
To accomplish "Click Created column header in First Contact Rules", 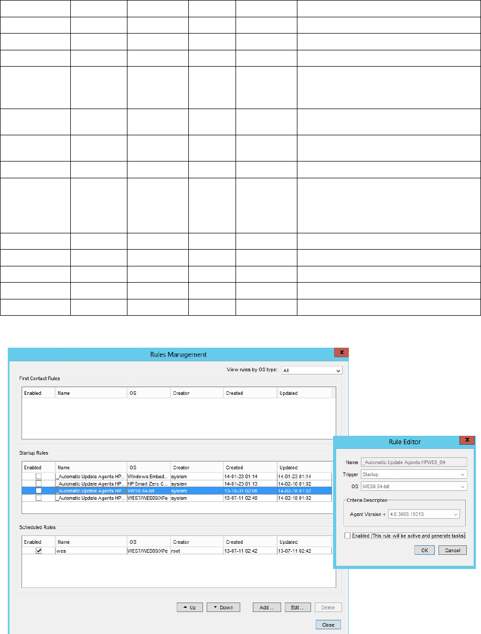I will coord(250,393).
